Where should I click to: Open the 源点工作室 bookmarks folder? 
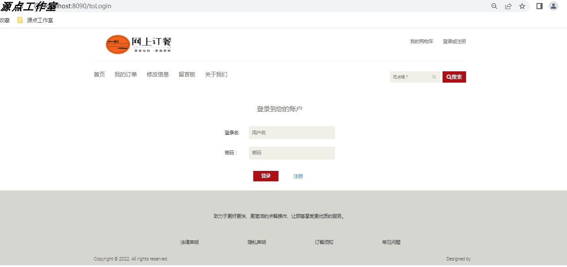click(x=39, y=20)
